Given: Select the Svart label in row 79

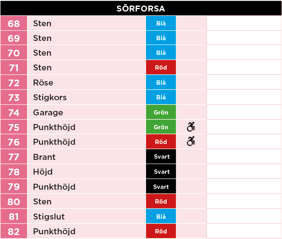Looking at the screenshot, I should pos(161,187).
